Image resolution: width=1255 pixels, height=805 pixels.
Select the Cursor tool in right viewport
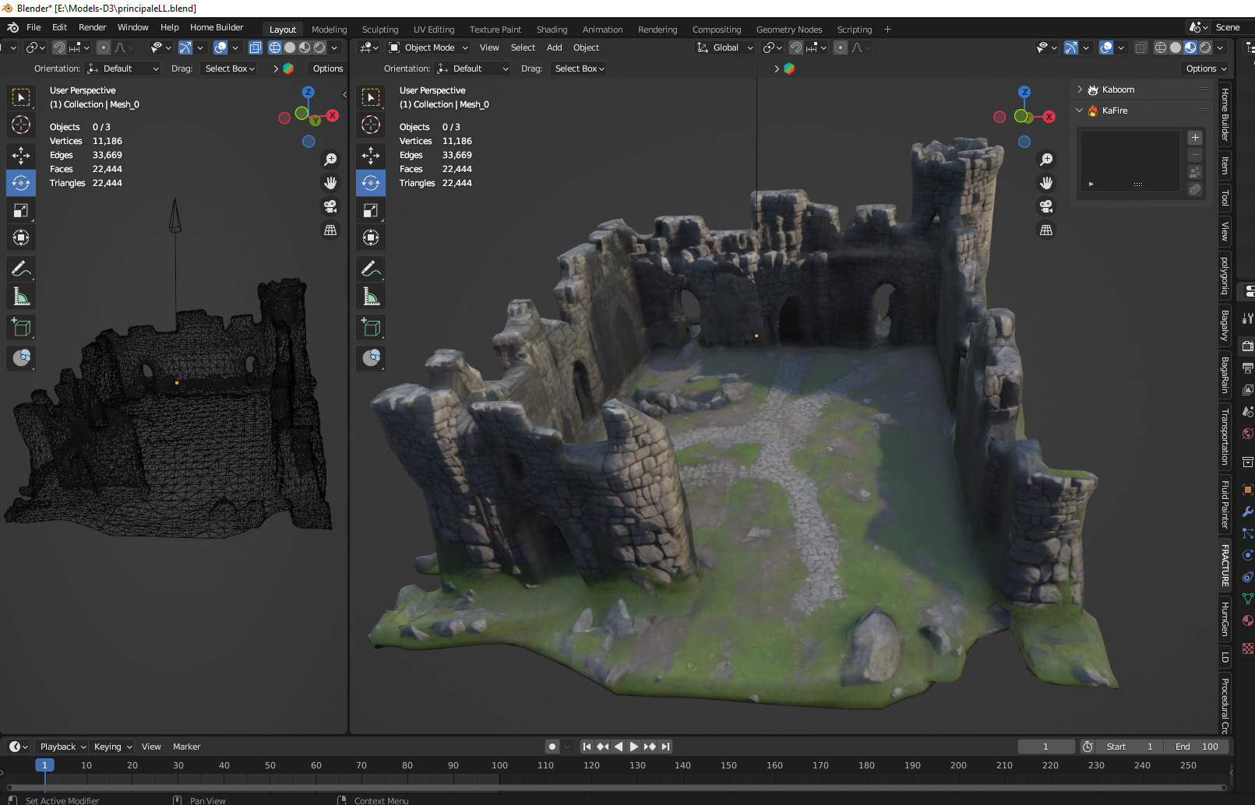[371, 125]
